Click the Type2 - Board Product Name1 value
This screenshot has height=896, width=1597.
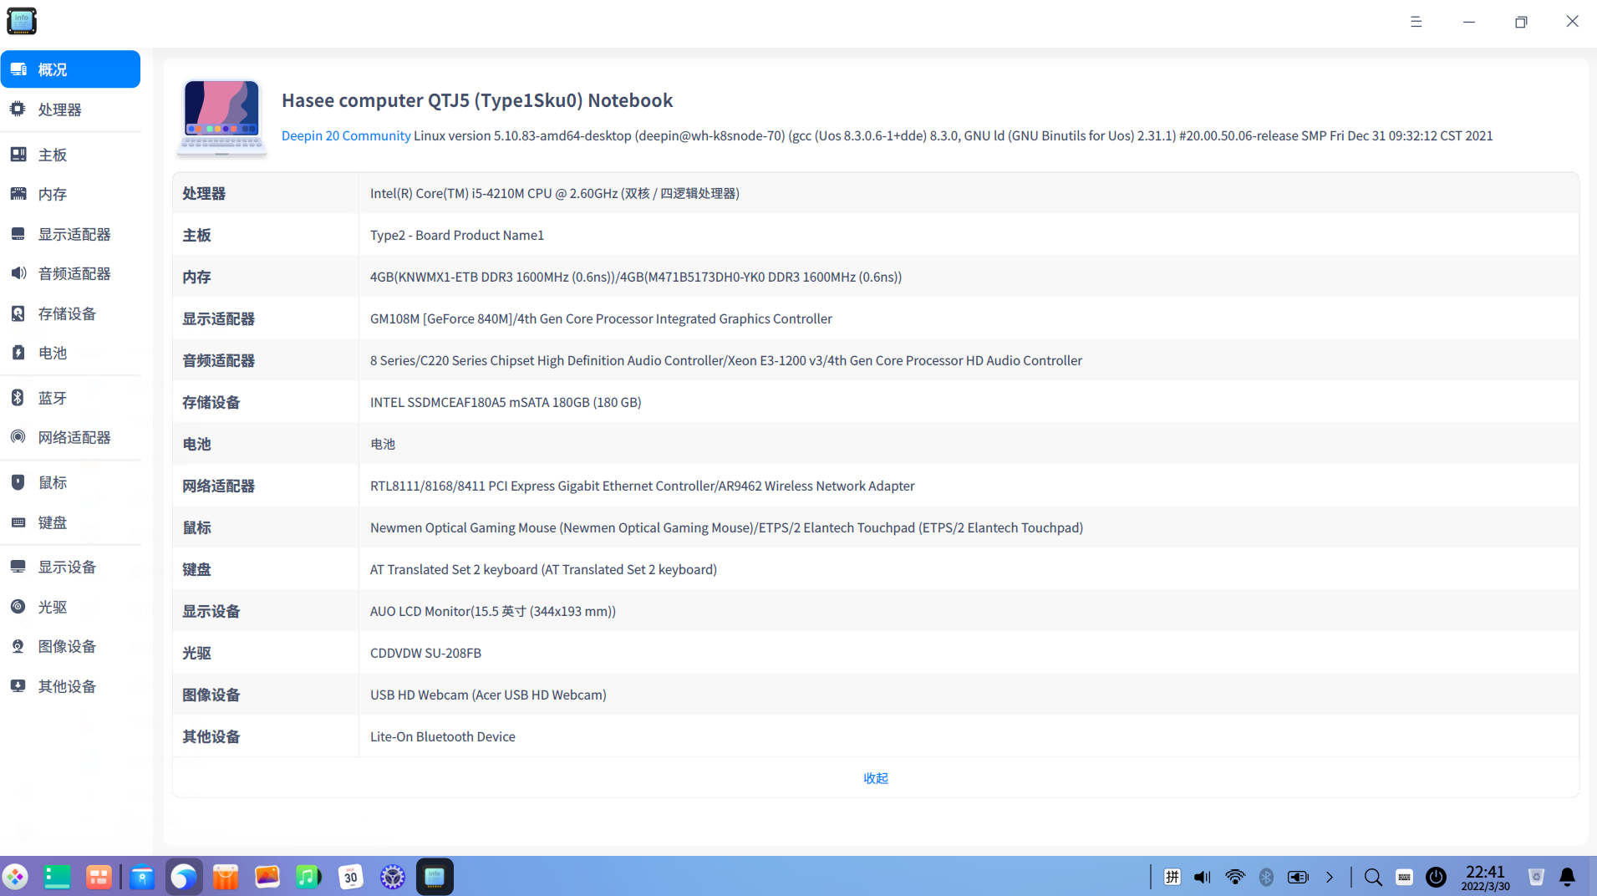click(457, 235)
